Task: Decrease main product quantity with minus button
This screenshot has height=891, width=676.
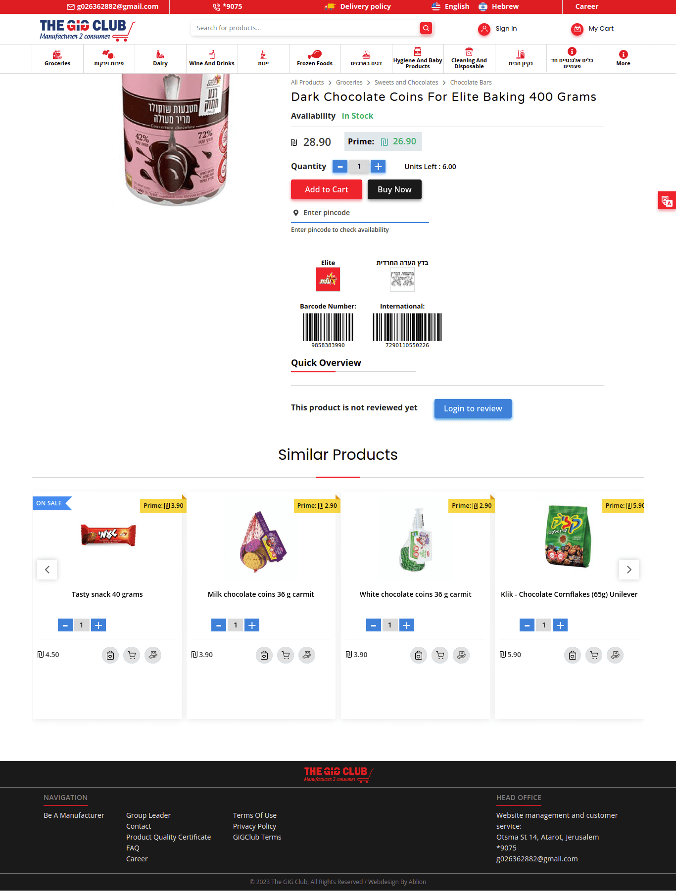Action: [339, 167]
